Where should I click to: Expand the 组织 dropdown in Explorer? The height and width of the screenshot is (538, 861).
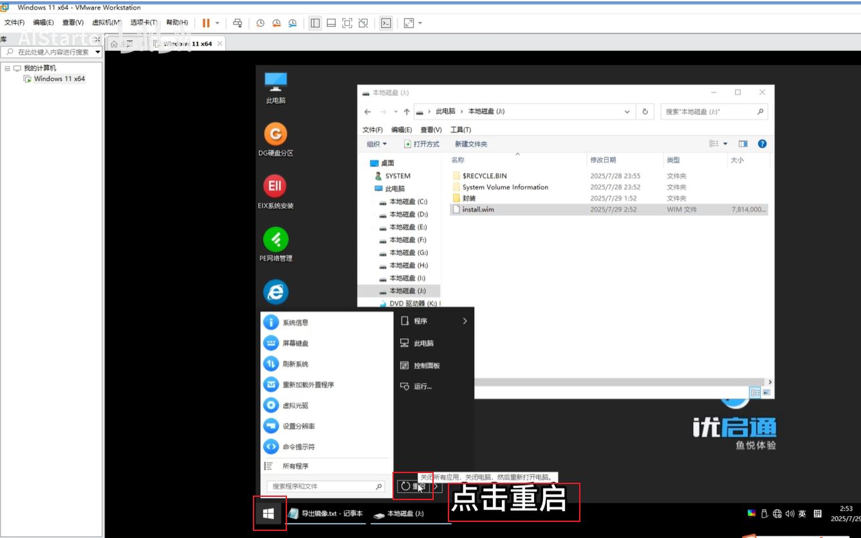coord(376,144)
